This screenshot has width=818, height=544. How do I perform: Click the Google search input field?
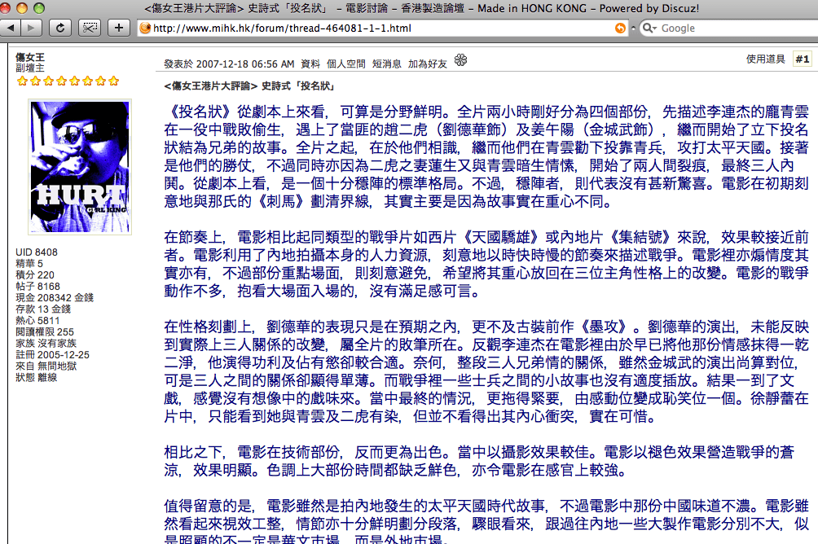point(733,29)
